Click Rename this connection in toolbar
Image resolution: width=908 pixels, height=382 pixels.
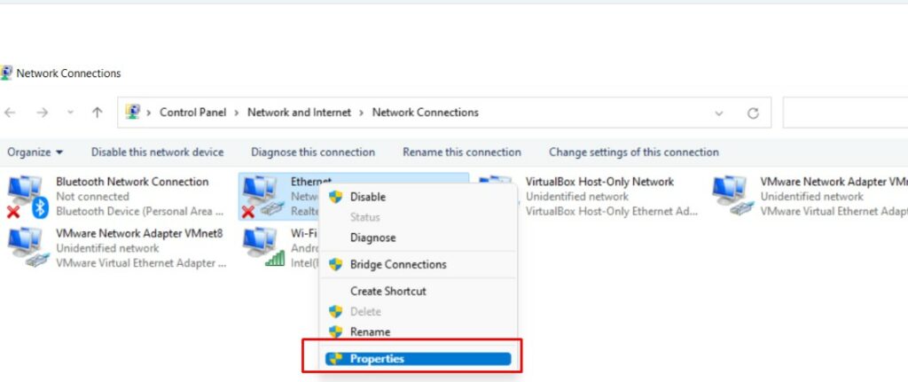point(461,152)
